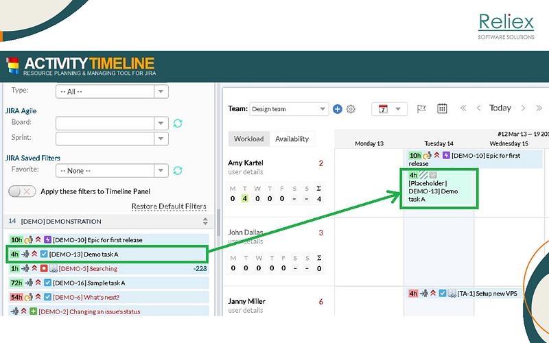Screen dimensions: 549x343
Task: Jump back with double left chevron
Action: pyautogui.click(x=463, y=108)
